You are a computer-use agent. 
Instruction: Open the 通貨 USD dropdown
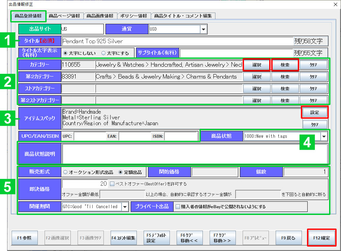click(203, 29)
